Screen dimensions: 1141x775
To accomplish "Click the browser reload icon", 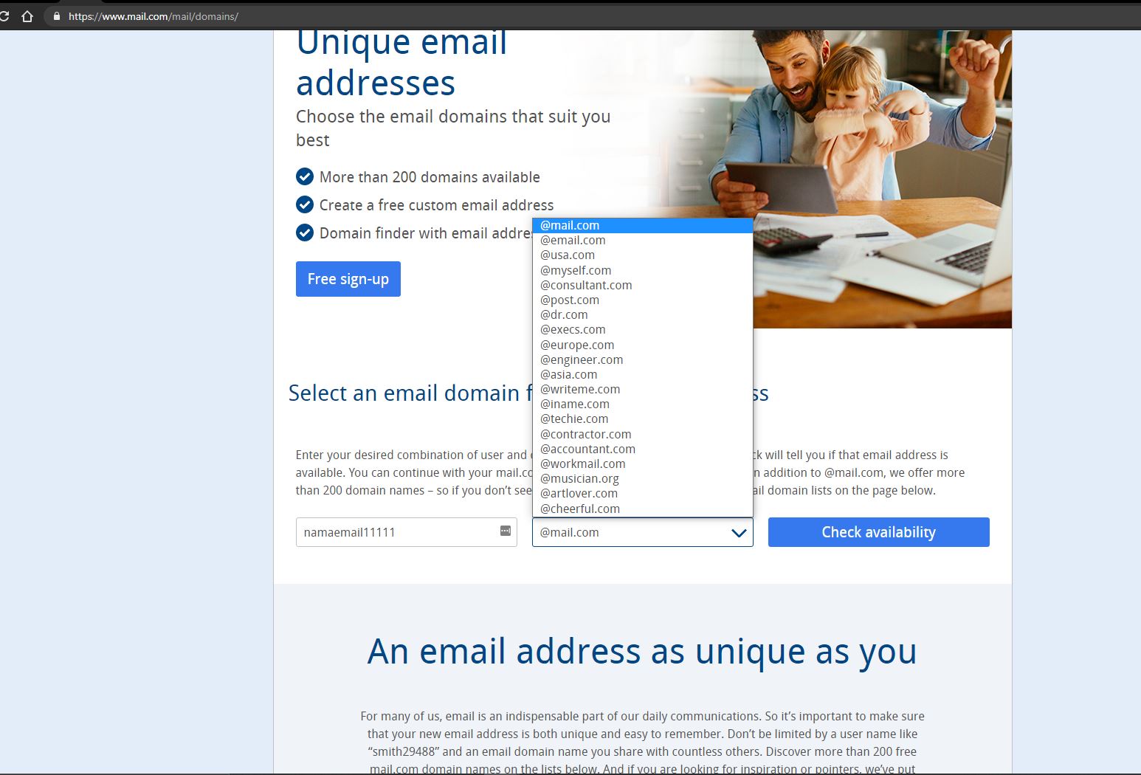I will (4, 16).
